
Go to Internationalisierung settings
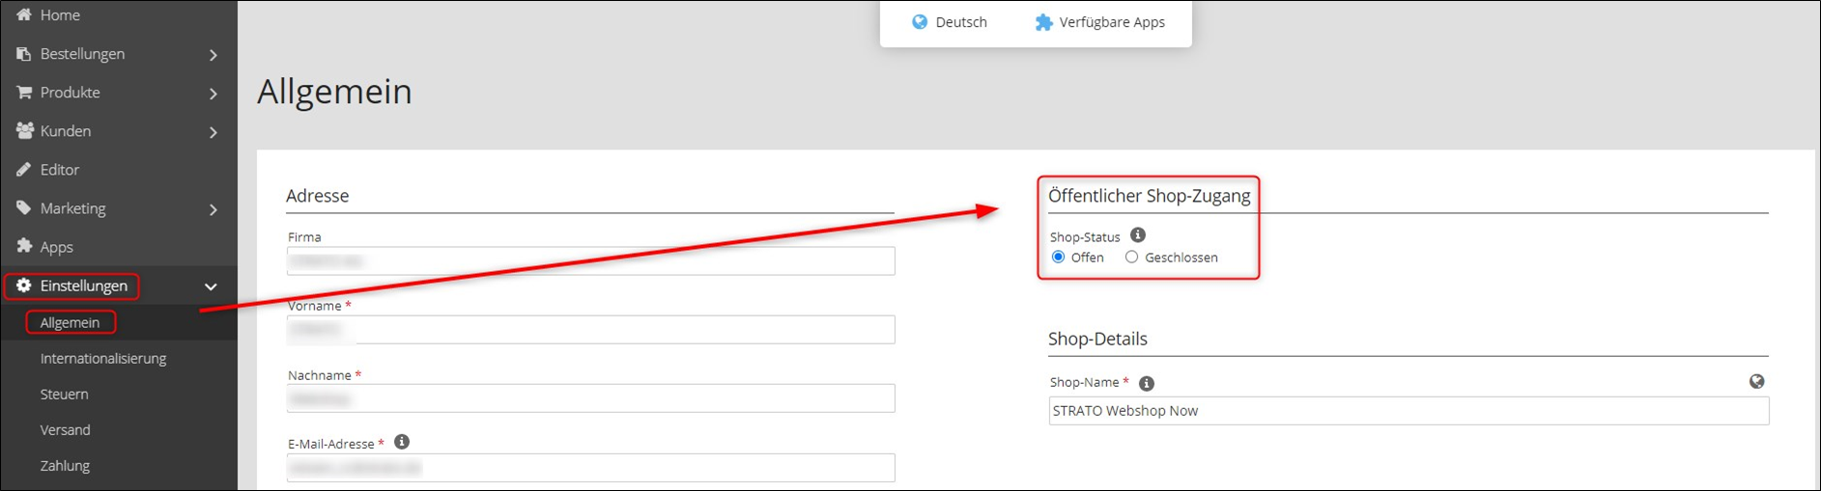point(103,358)
